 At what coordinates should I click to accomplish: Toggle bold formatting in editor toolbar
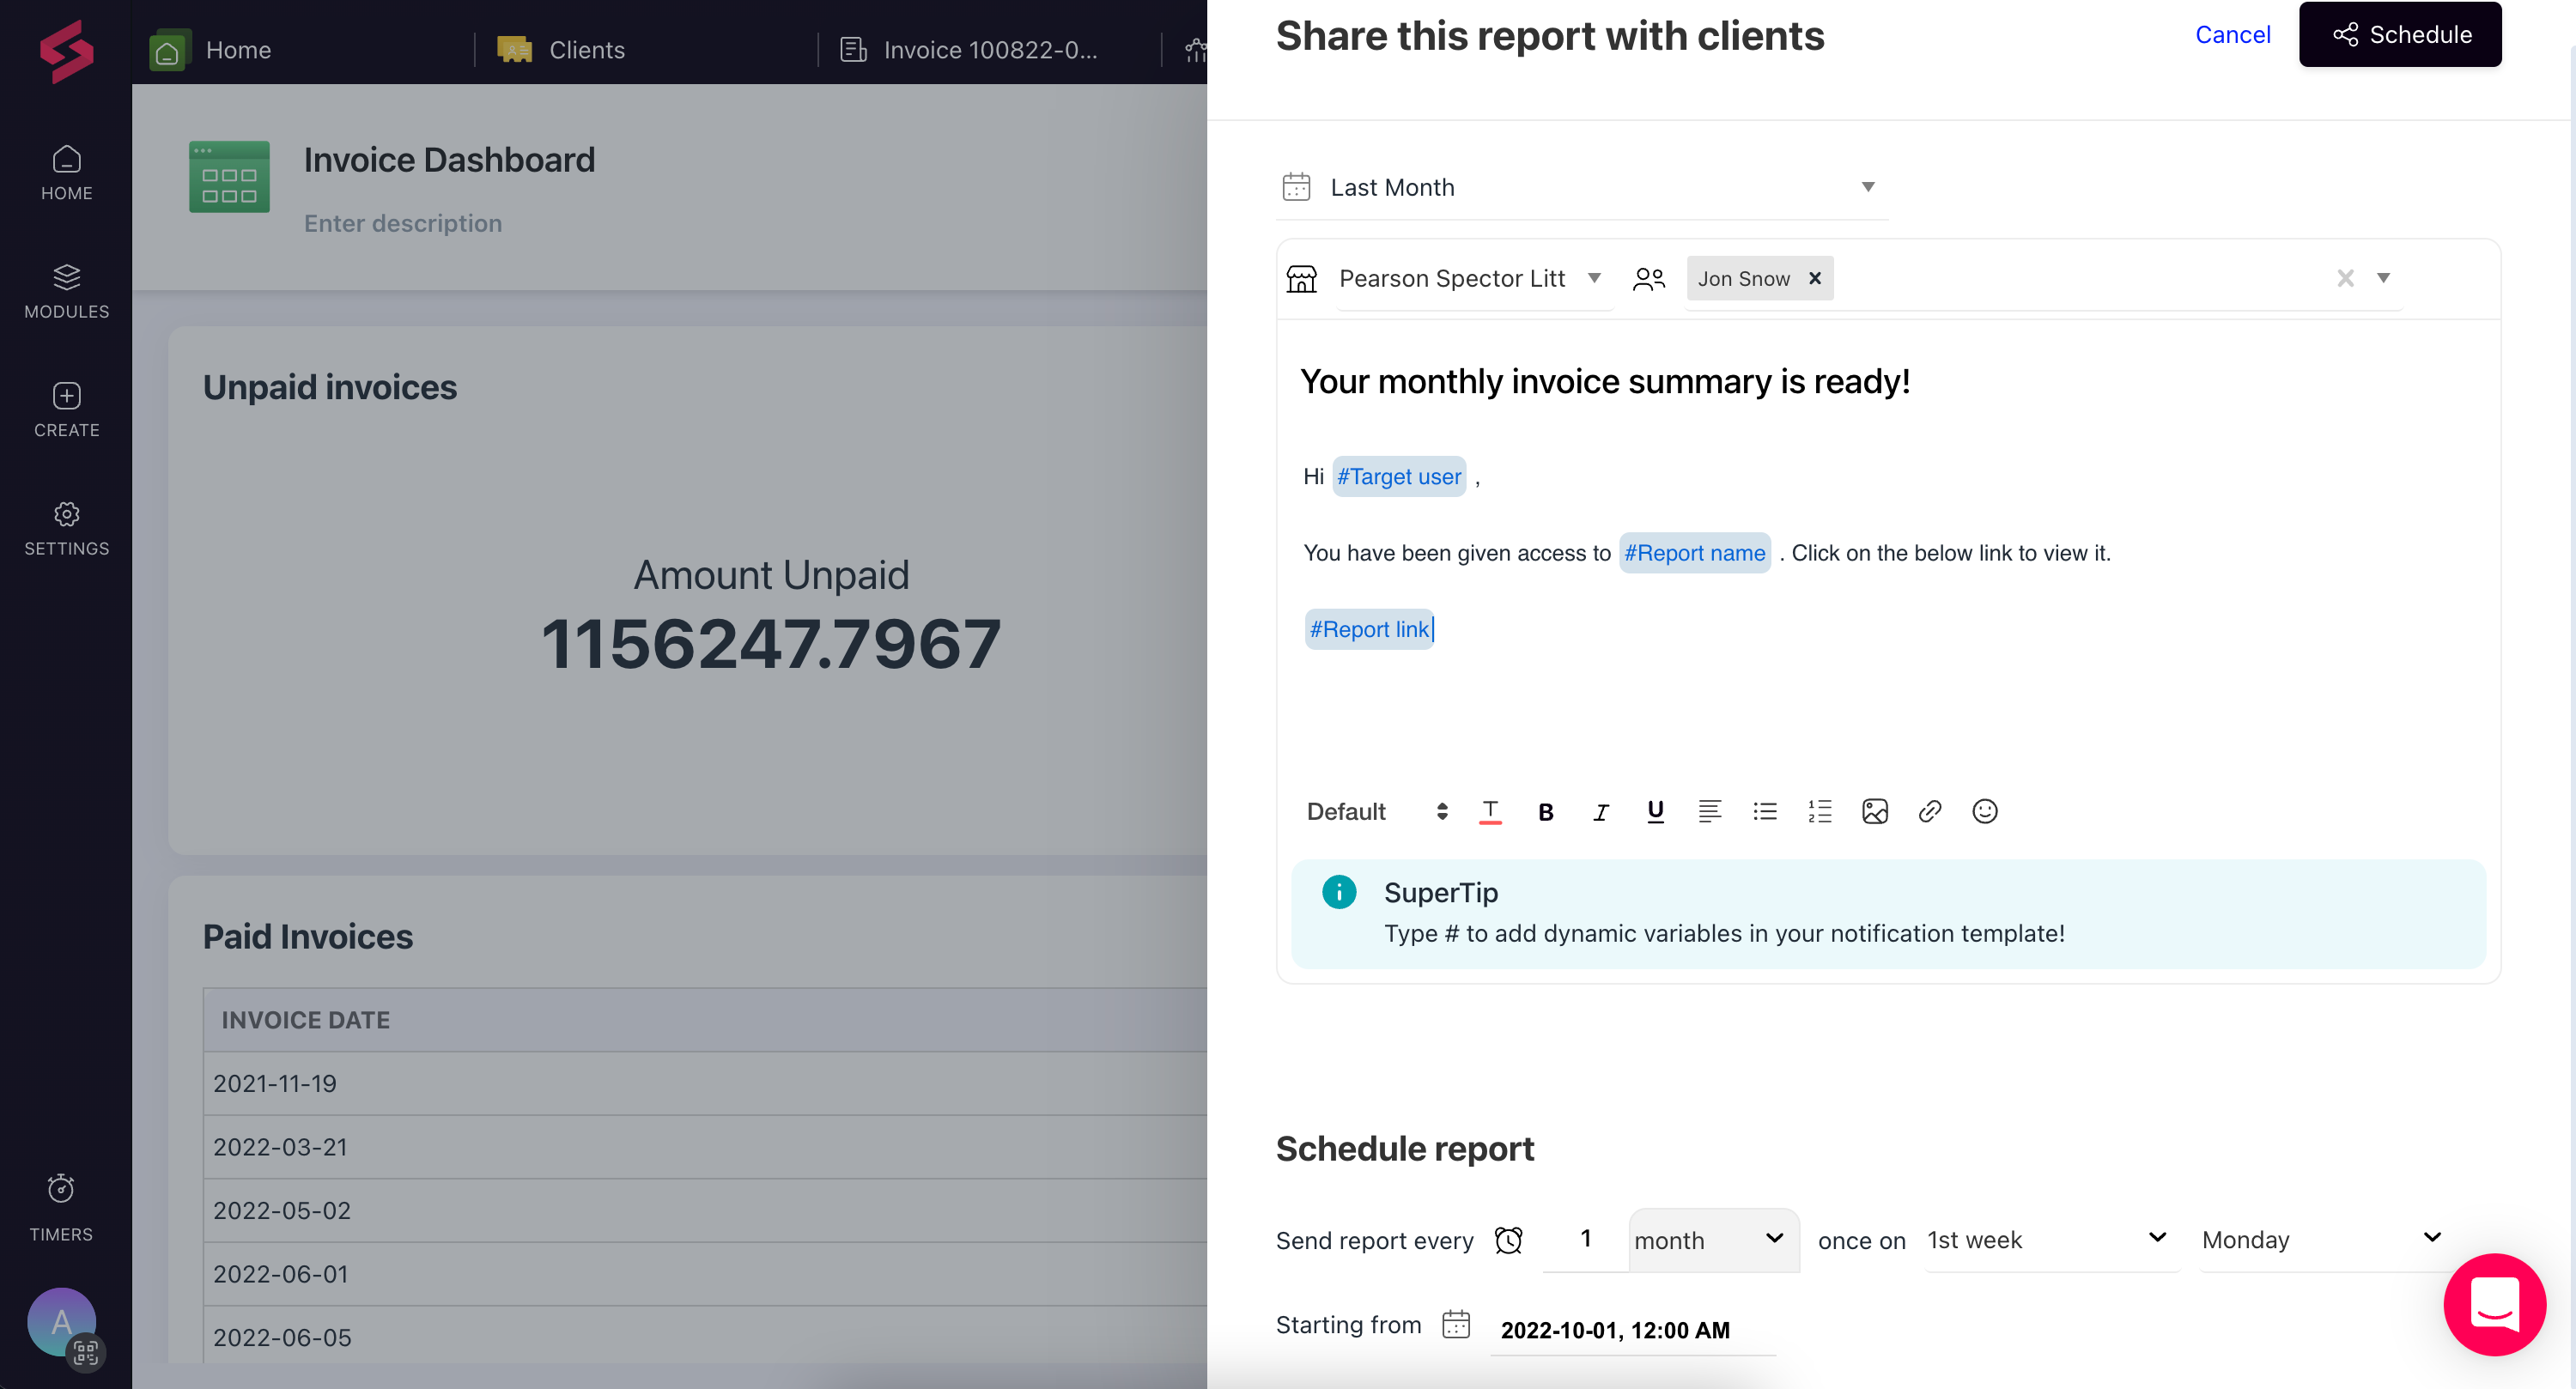(1545, 812)
